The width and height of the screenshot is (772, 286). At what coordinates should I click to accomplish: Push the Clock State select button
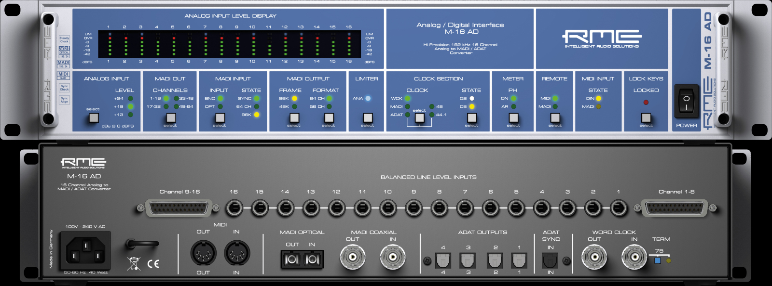472,117
